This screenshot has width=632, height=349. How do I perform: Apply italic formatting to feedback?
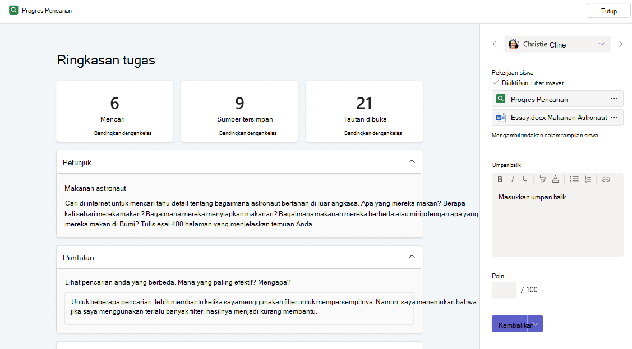point(513,179)
